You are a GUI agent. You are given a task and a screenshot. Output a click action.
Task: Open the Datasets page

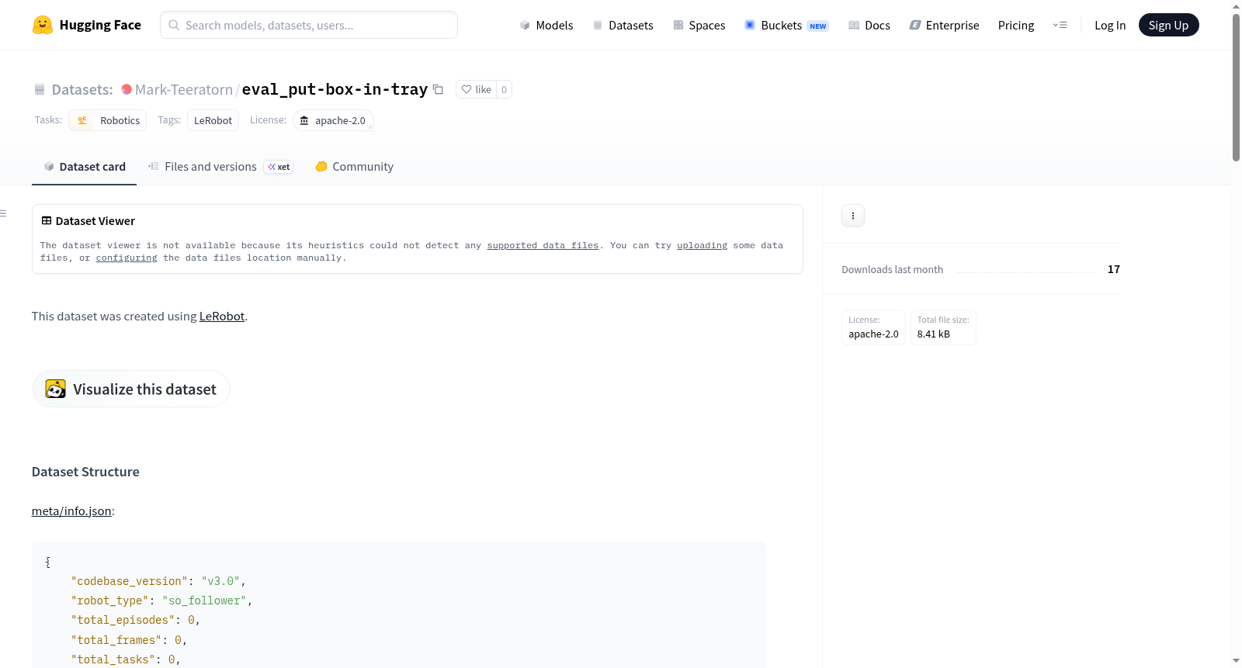click(623, 25)
